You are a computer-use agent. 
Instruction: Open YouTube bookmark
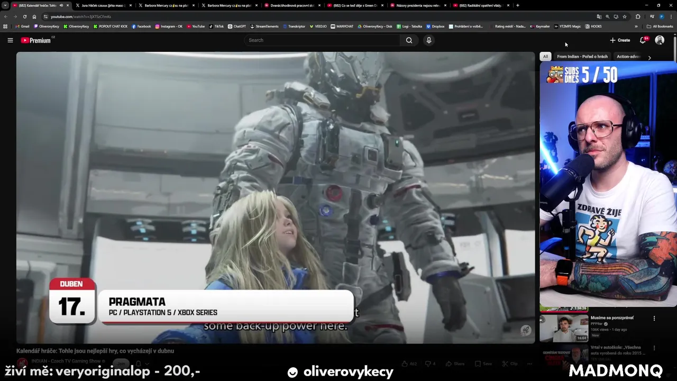click(x=196, y=26)
